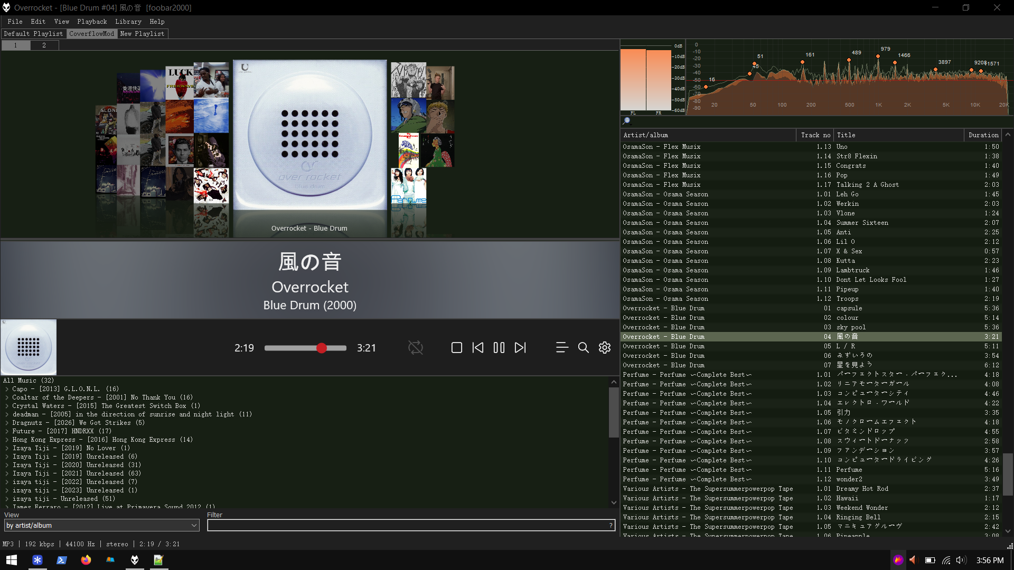Screen dimensions: 1014x570
Task: Select the track 'Dreamy Hot Rod'
Action: (x=811, y=489)
